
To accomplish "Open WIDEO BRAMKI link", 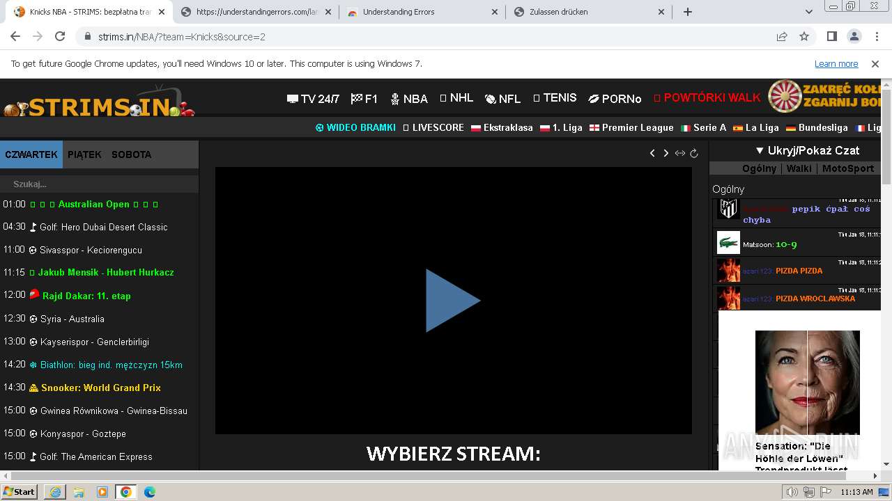I will 355,127.
